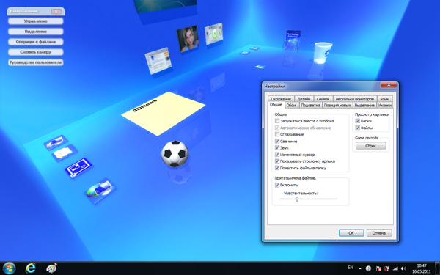Image resolution: width=440 pixels, height=275 pixels.
Task: Open the media player thumbnail with green button
Action: coord(214,34)
